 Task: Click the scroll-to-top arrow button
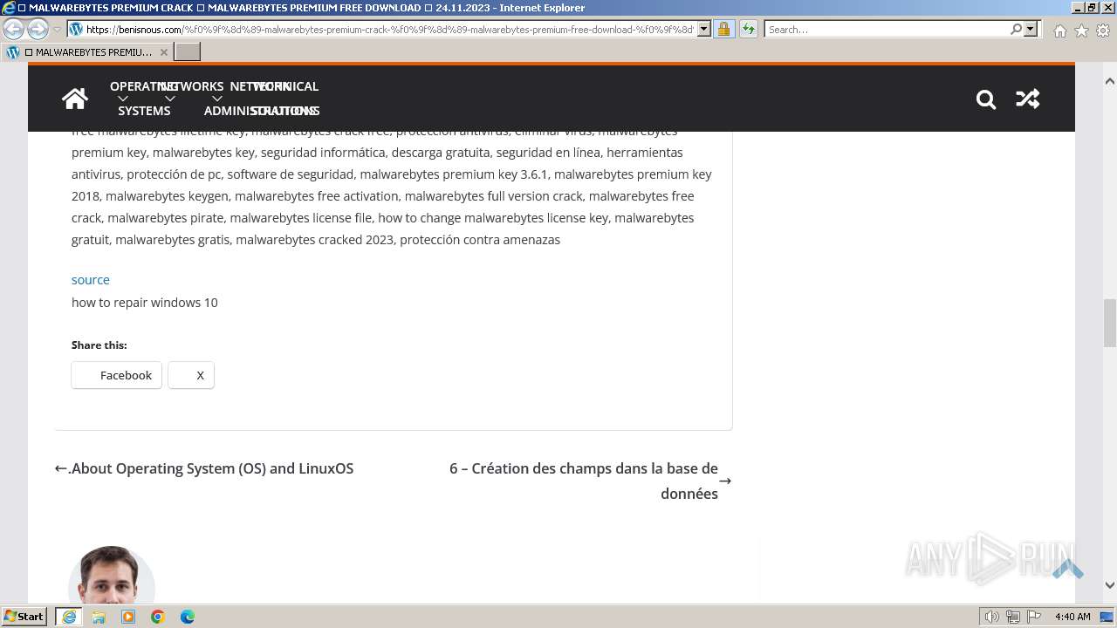(x=1067, y=569)
